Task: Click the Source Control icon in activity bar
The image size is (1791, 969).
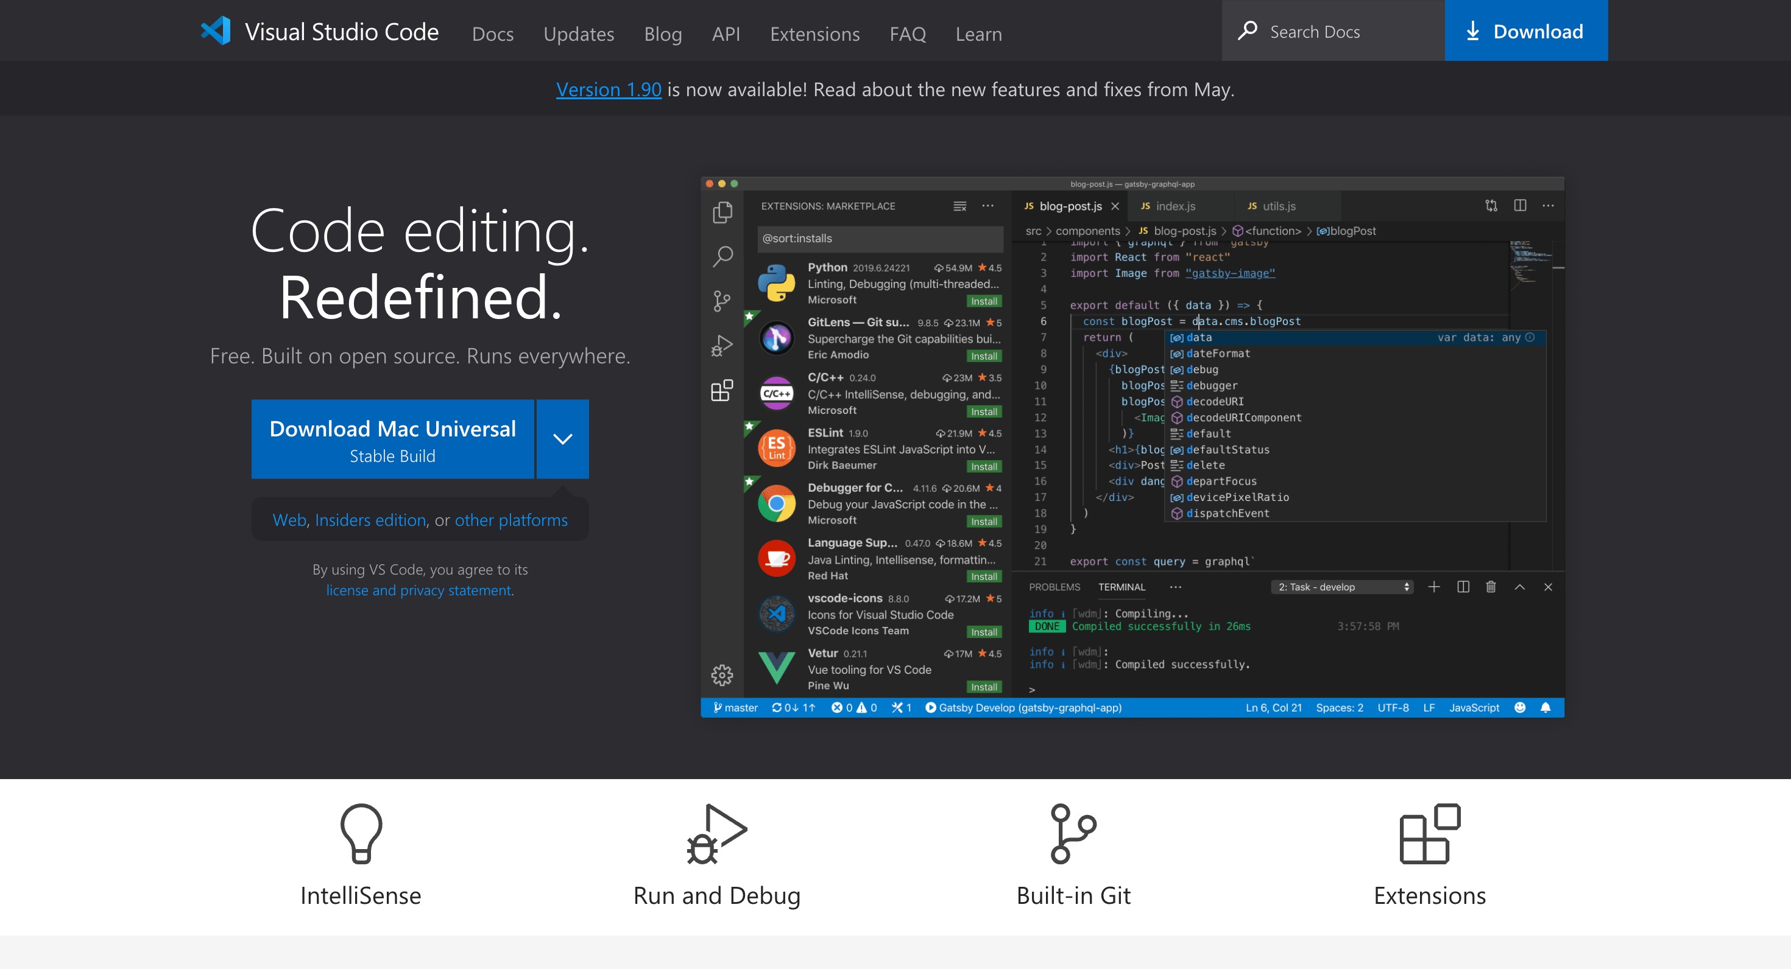Action: pos(722,301)
